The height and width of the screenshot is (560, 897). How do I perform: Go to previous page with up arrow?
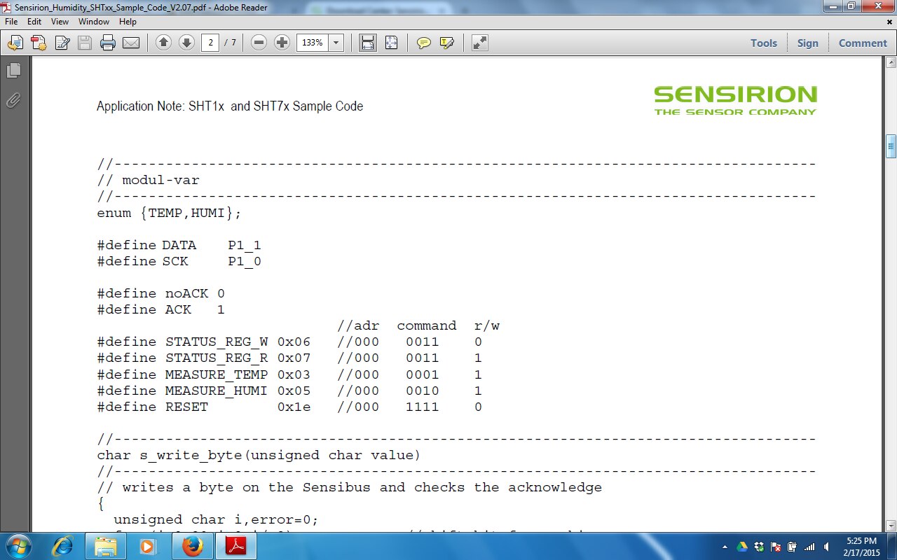point(163,43)
